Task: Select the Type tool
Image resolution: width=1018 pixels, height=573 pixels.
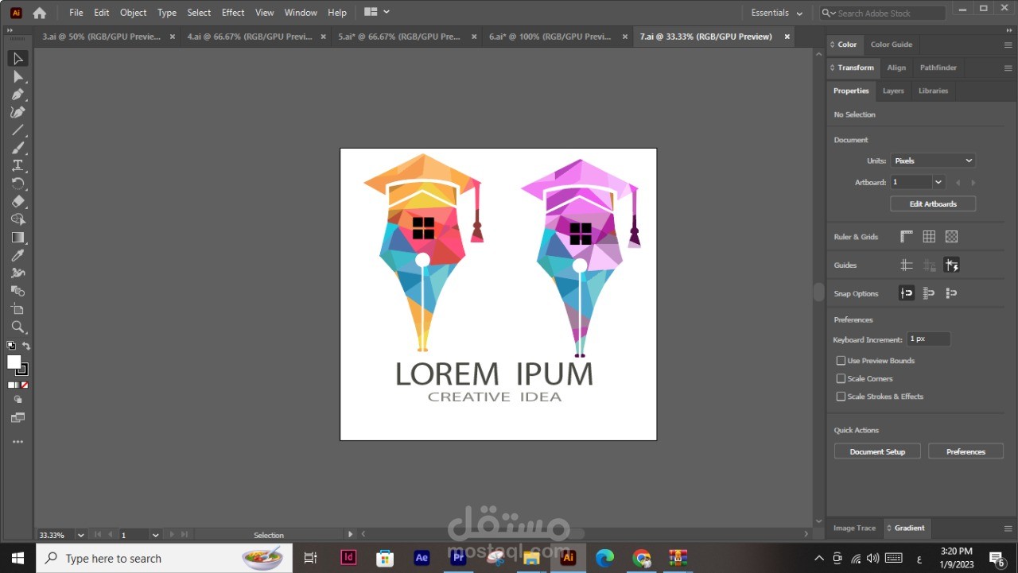Action: pyautogui.click(x=17, y=165)
